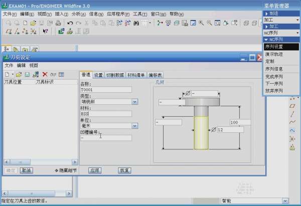Open the 帮助 menu
Image resolution: width=301 pixels, height=206 pixels.
[177, 14]
